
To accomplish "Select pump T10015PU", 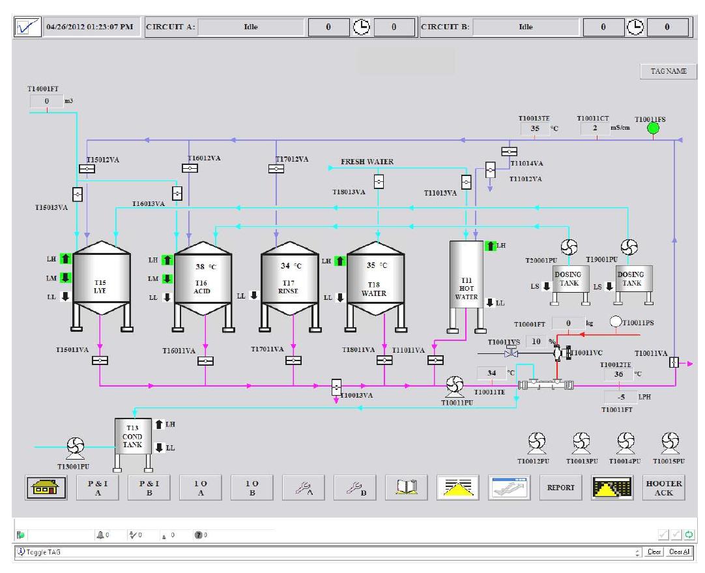I will (x=670, y=443).
